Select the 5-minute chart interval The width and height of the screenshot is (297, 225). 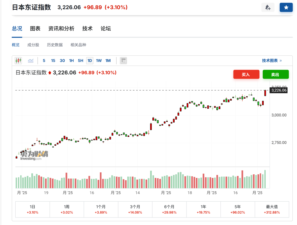[44, 61]
